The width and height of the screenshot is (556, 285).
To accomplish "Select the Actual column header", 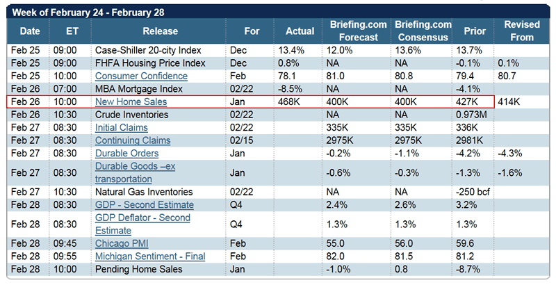I will pyautogui.click(x=300, y=31).
